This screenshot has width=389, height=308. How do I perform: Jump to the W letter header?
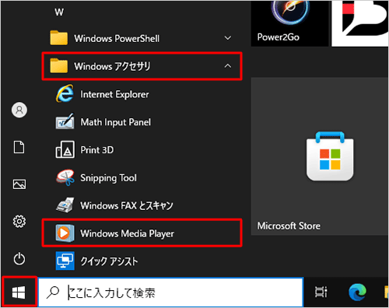59,12
